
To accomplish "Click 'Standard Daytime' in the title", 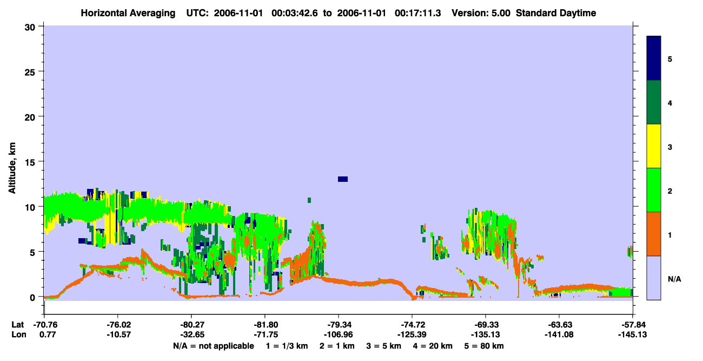I will [x=556, y=13].
